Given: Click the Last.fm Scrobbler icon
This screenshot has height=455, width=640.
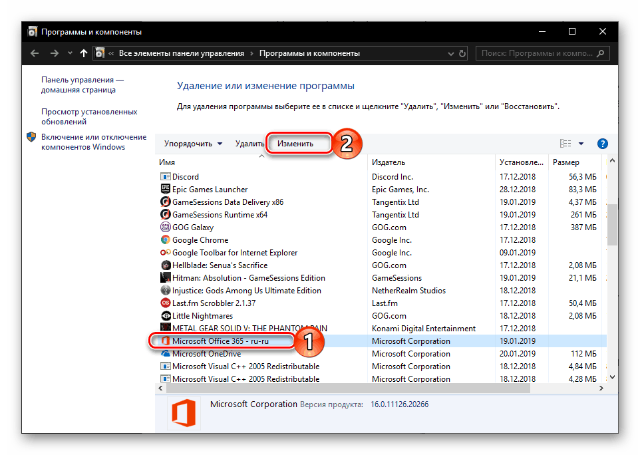Looking at the screenshot, I should click(x=165, y=303).
